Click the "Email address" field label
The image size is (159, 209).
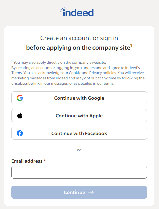(27, 161)
